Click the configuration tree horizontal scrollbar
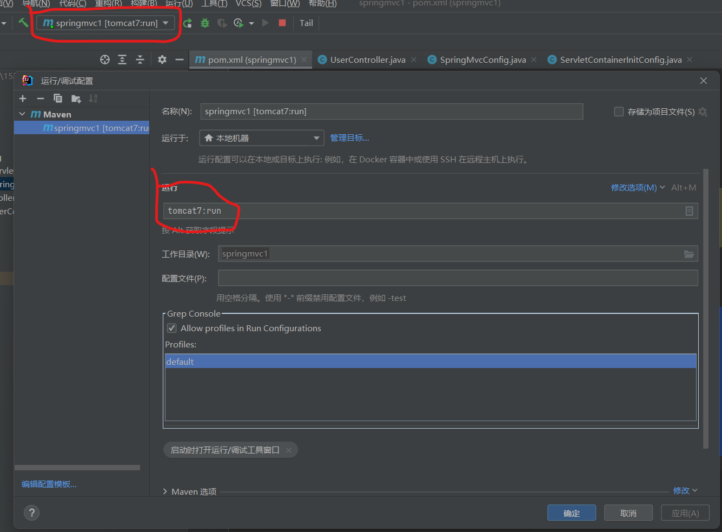 click(x=77, y=468)
